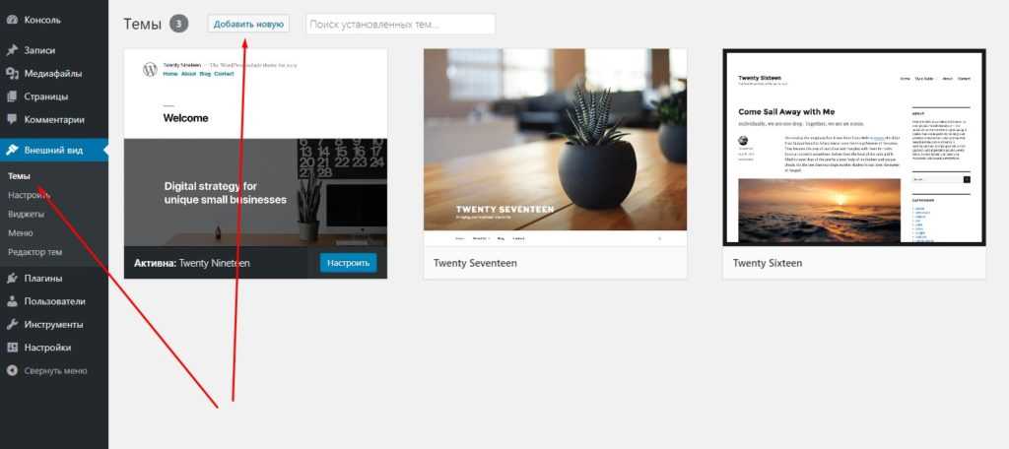Click the Настройки settings icon in sidebar
Screen dimensions: 1009x449
pos(12,348)
